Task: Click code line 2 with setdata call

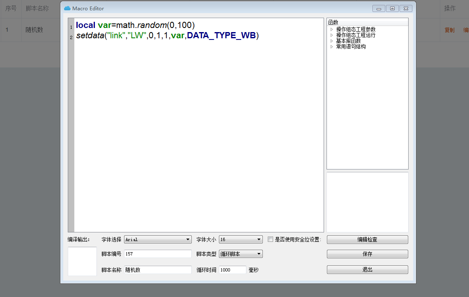Action: [167, 35]
